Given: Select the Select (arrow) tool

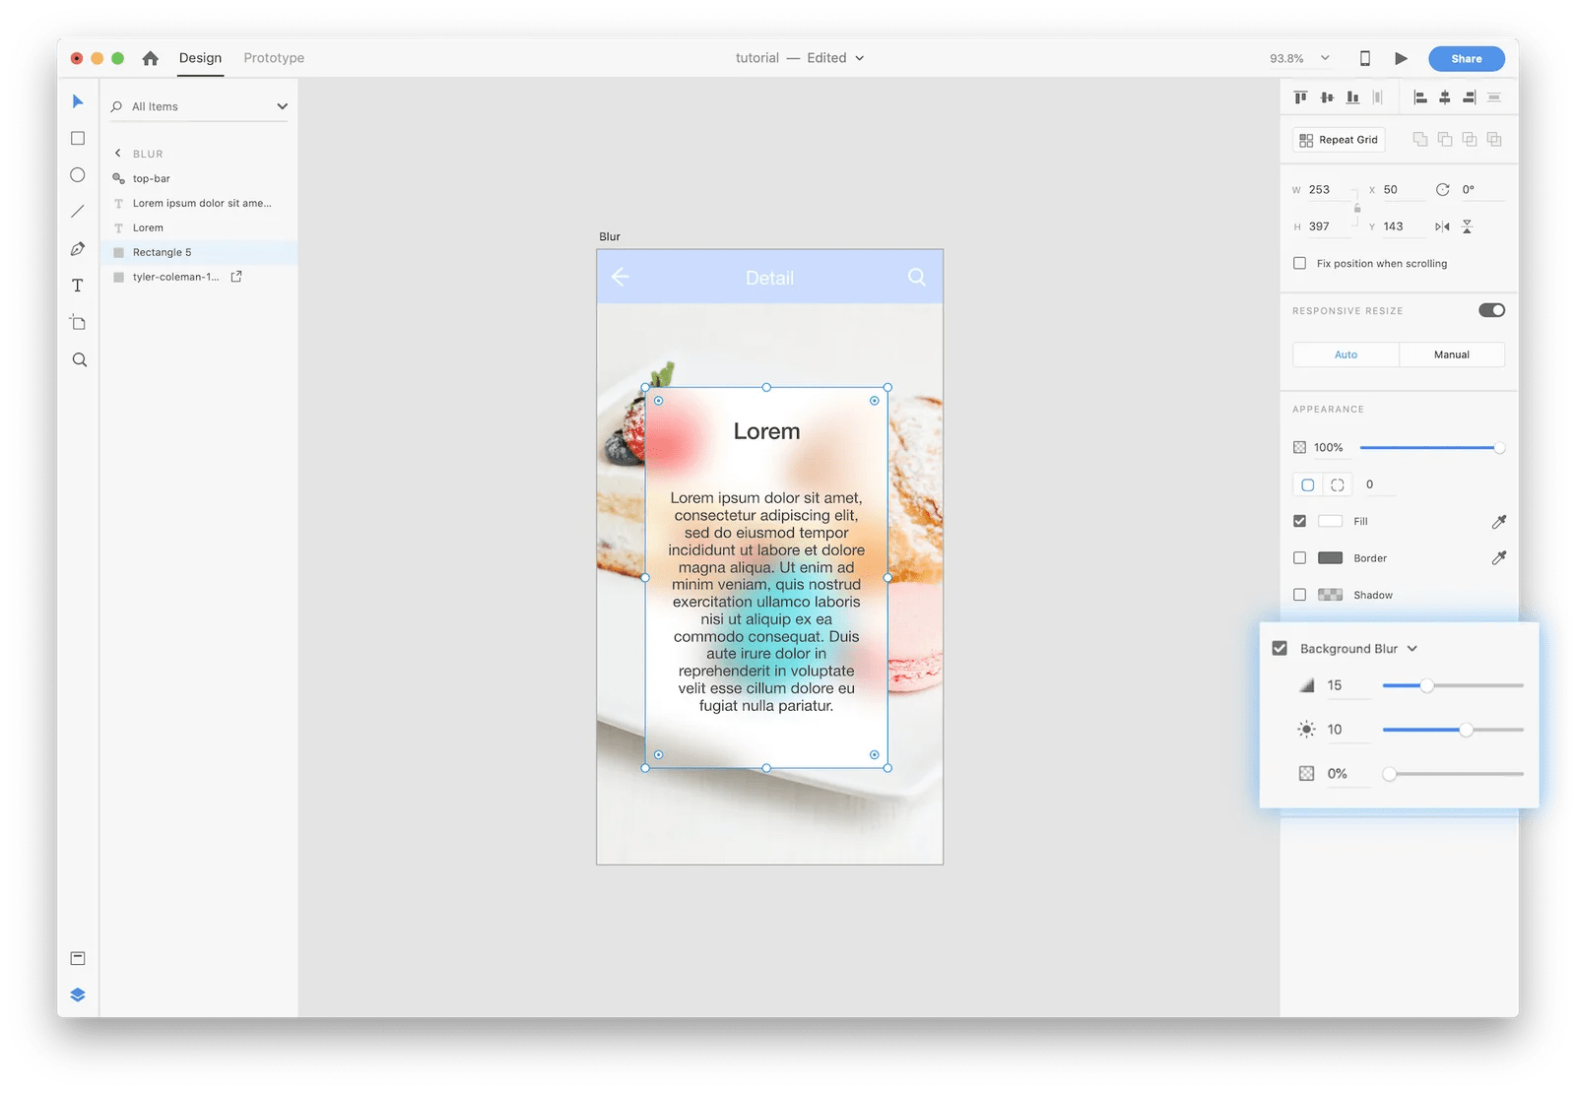Looking at the screenshot, I should pyautogui.click(x=78, y=101).
